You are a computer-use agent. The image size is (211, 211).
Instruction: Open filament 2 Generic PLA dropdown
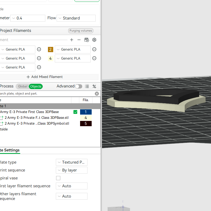pyautogui.click(x=73, y=49)
